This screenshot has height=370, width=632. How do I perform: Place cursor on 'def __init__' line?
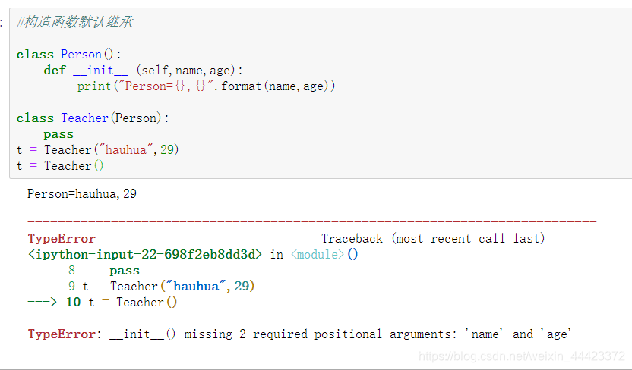(143, 71)
